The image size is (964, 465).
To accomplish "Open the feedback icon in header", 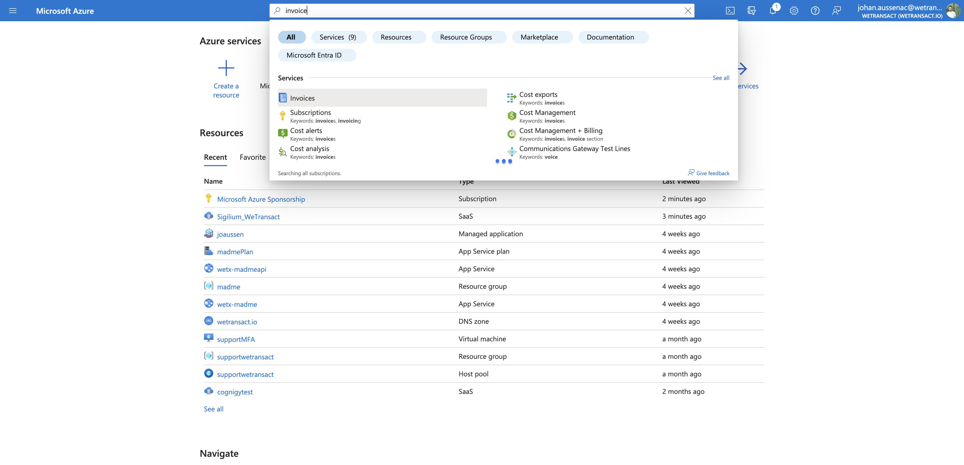I will point(836,11).
